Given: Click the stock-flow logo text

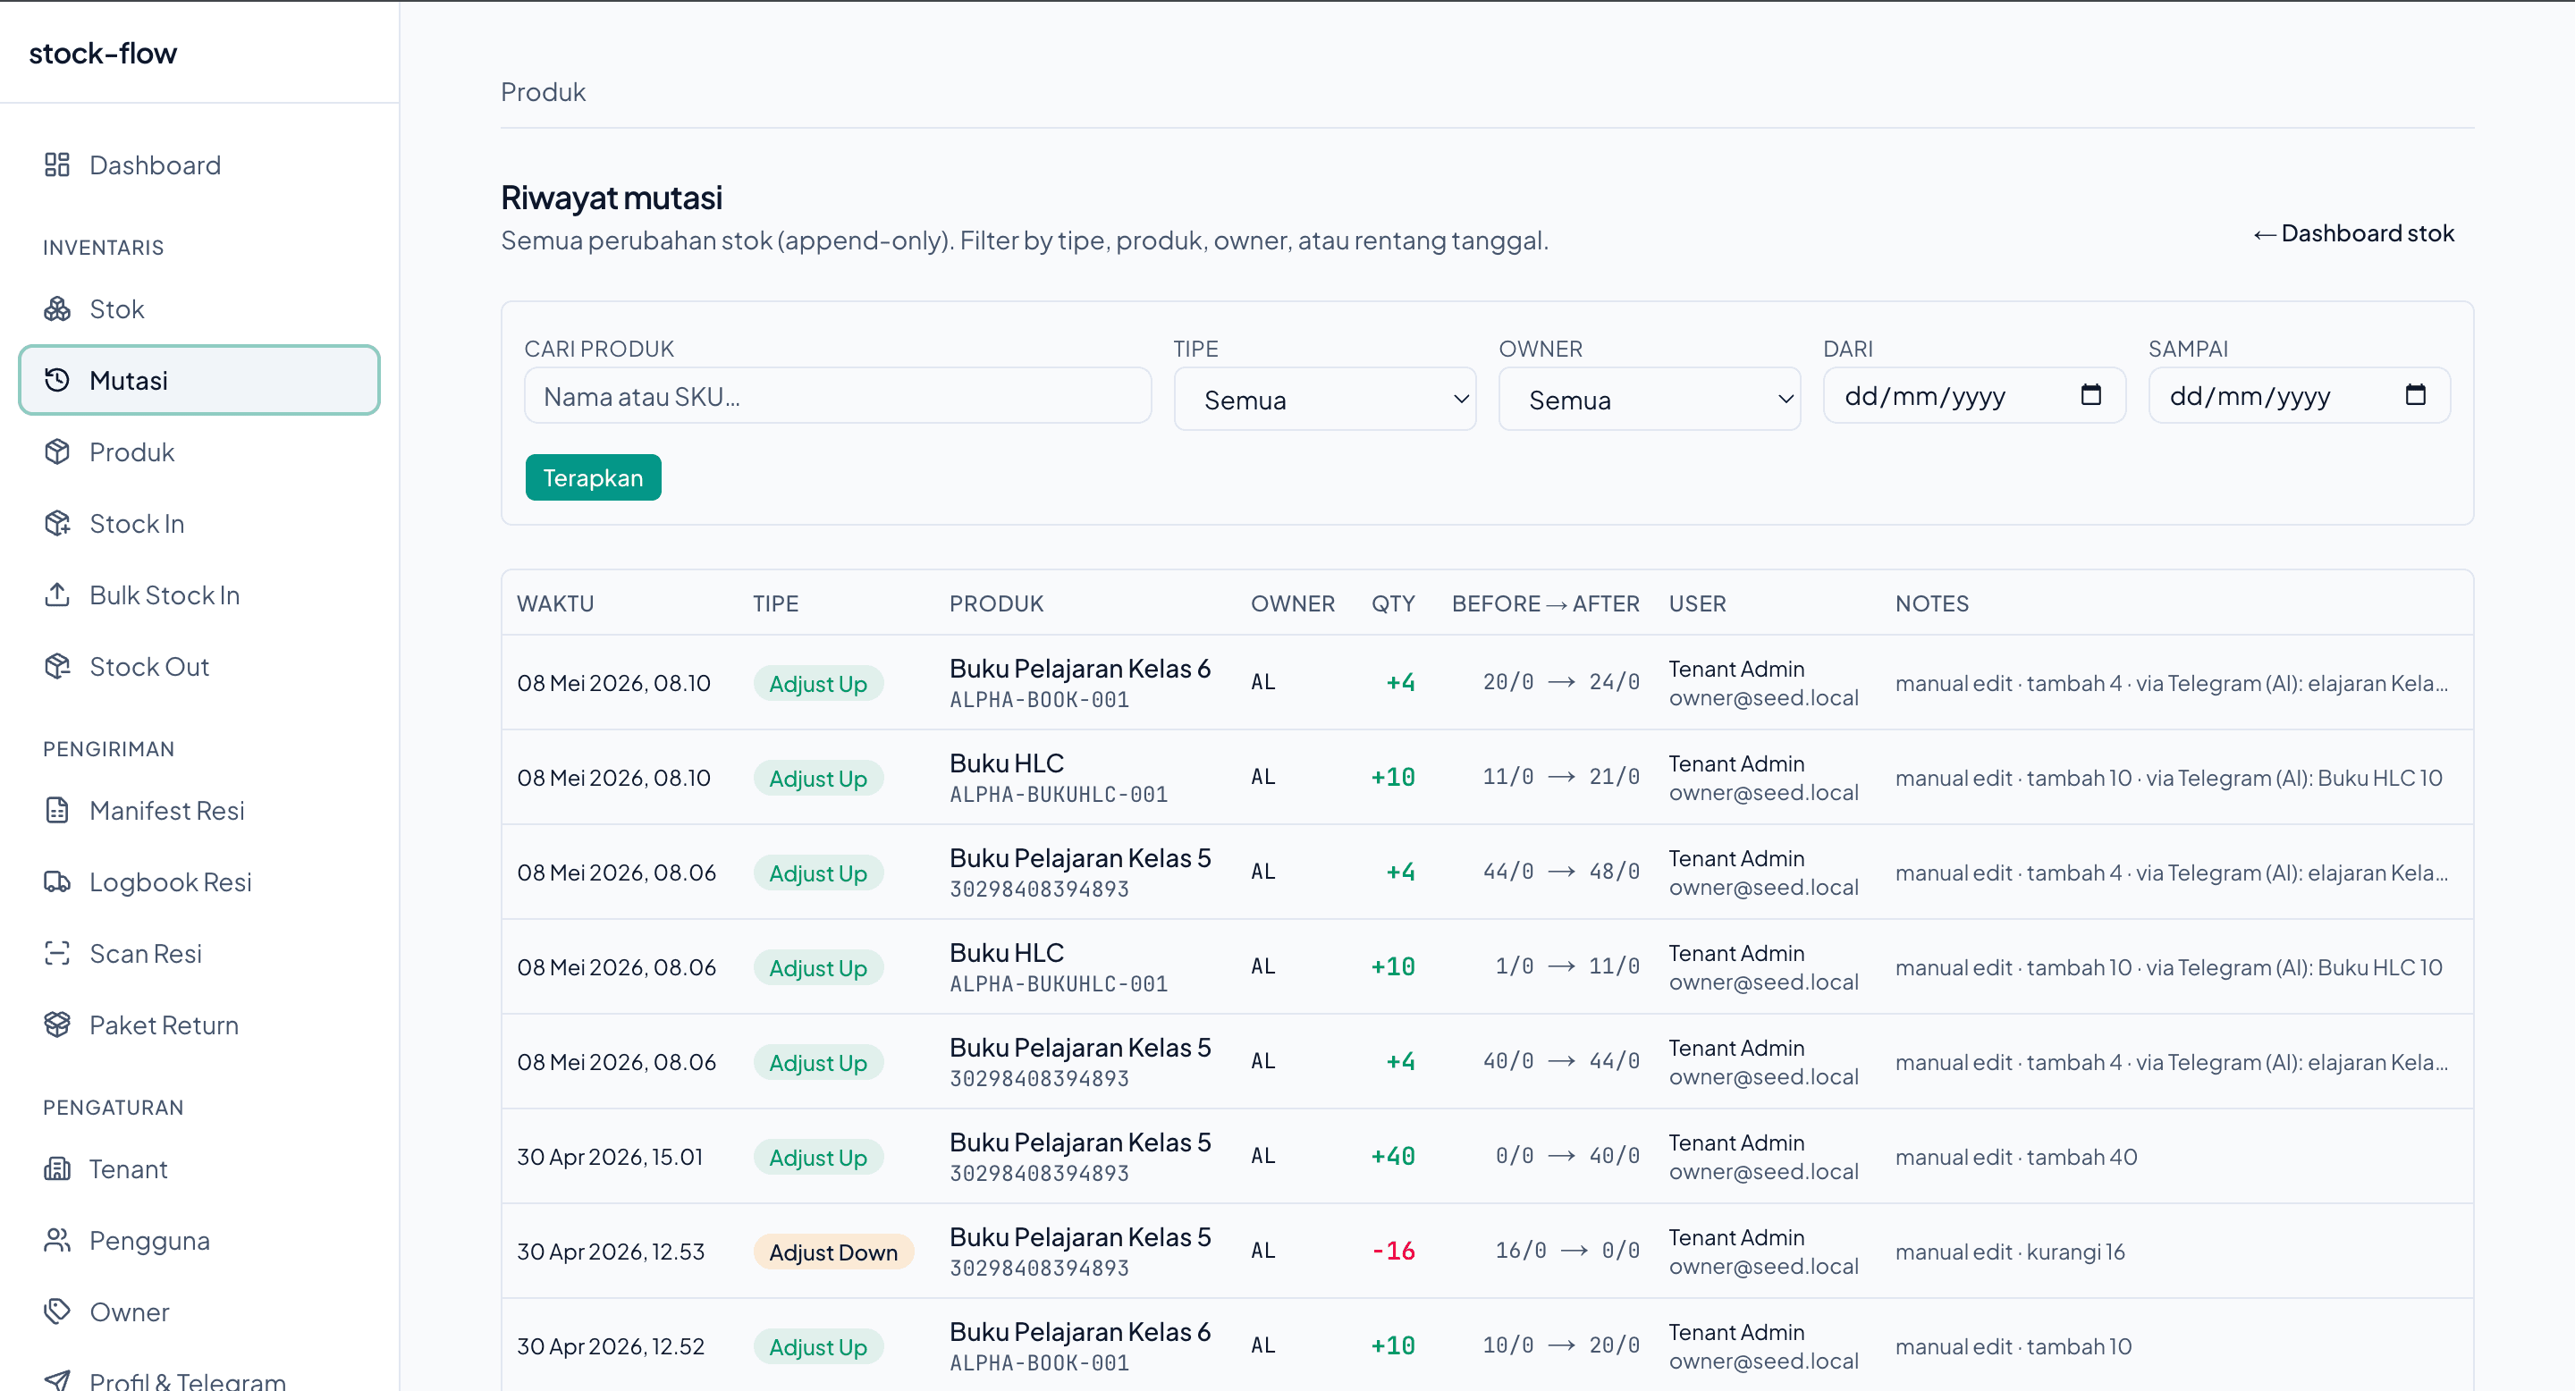Looking at the screenshot, I should [x=103, y=52].
